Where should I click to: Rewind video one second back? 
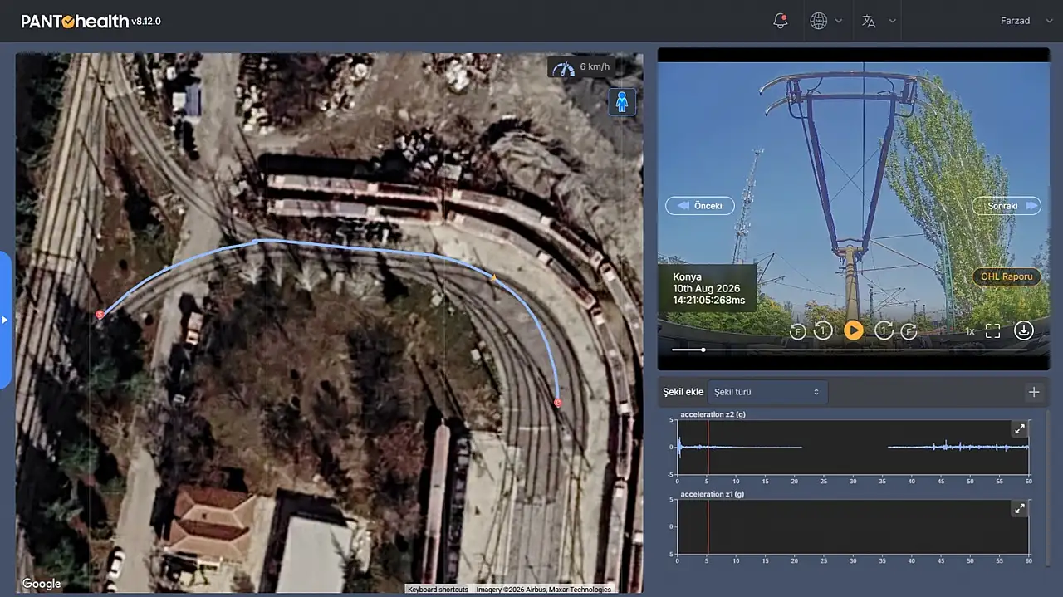822,330
